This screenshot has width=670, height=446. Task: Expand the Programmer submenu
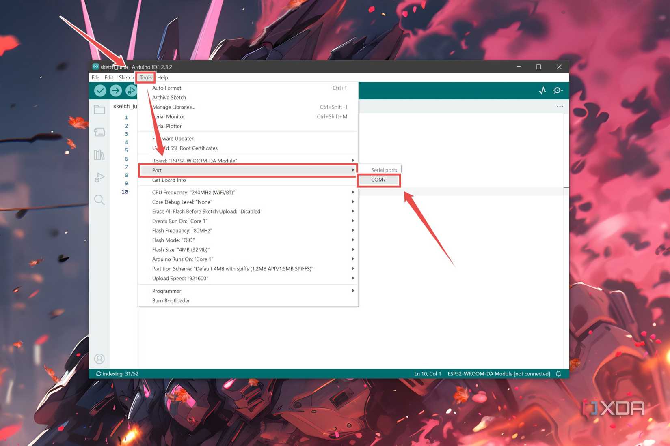point(248,291)
